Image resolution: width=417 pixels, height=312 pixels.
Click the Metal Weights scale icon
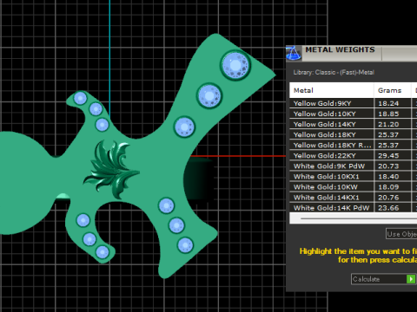(294, 53)
